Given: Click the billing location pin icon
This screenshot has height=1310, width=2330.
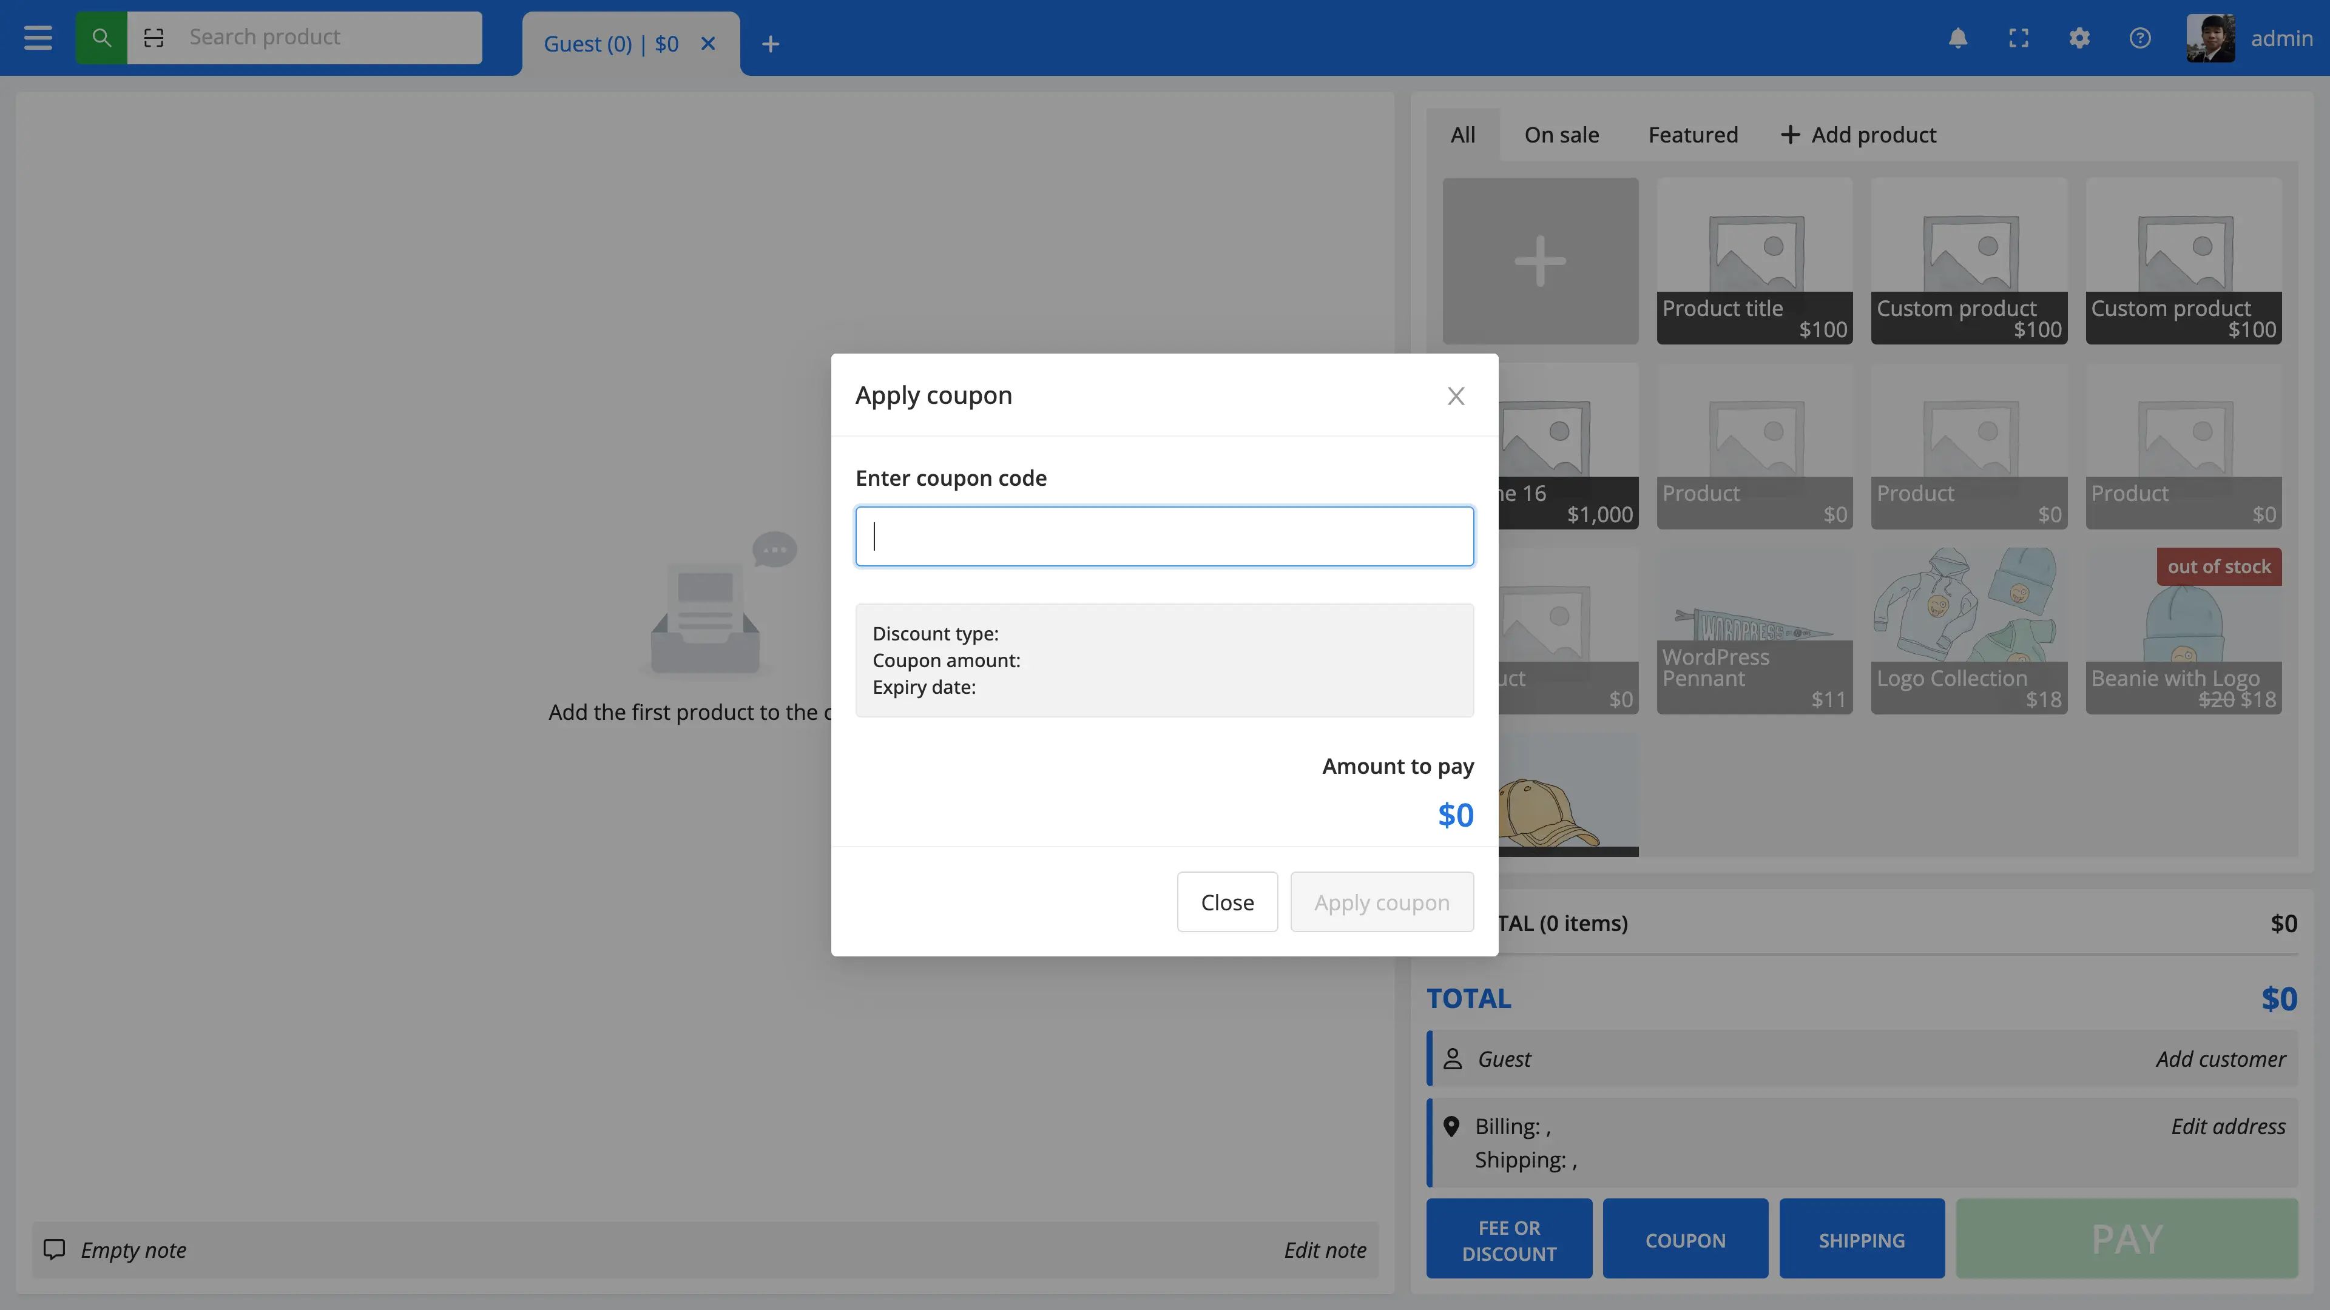Looking at the screenshot, I should 1452,1126.
